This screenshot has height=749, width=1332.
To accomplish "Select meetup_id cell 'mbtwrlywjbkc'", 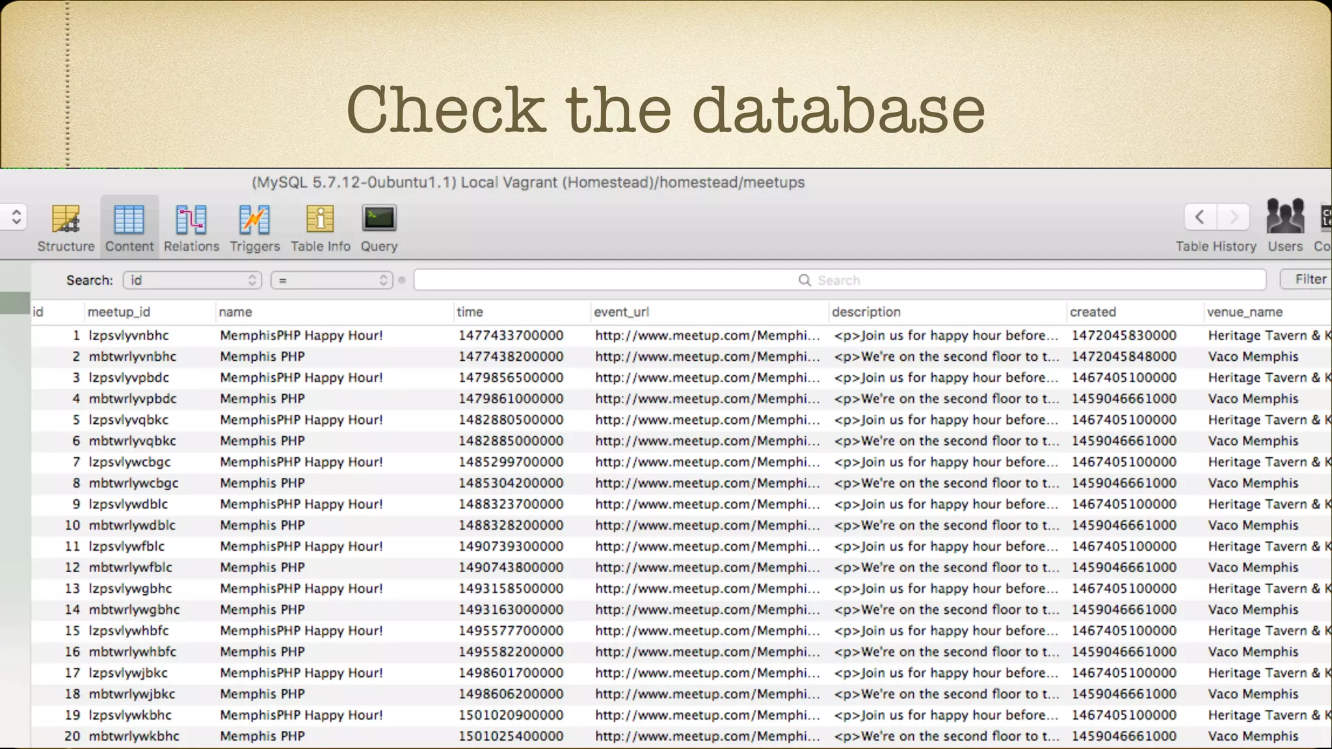I will pyautogui.click(x=132, y=694).
